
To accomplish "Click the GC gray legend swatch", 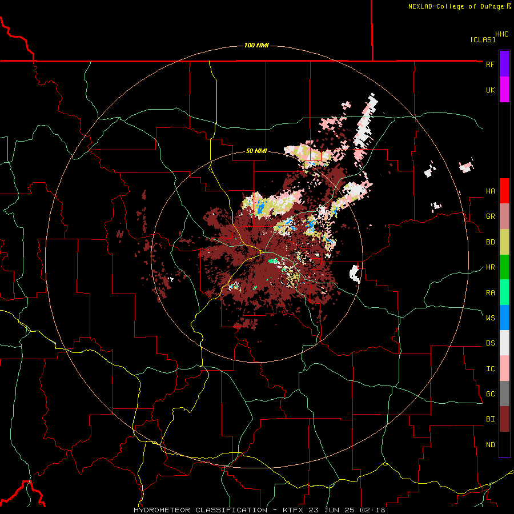I will pos(504,393).
